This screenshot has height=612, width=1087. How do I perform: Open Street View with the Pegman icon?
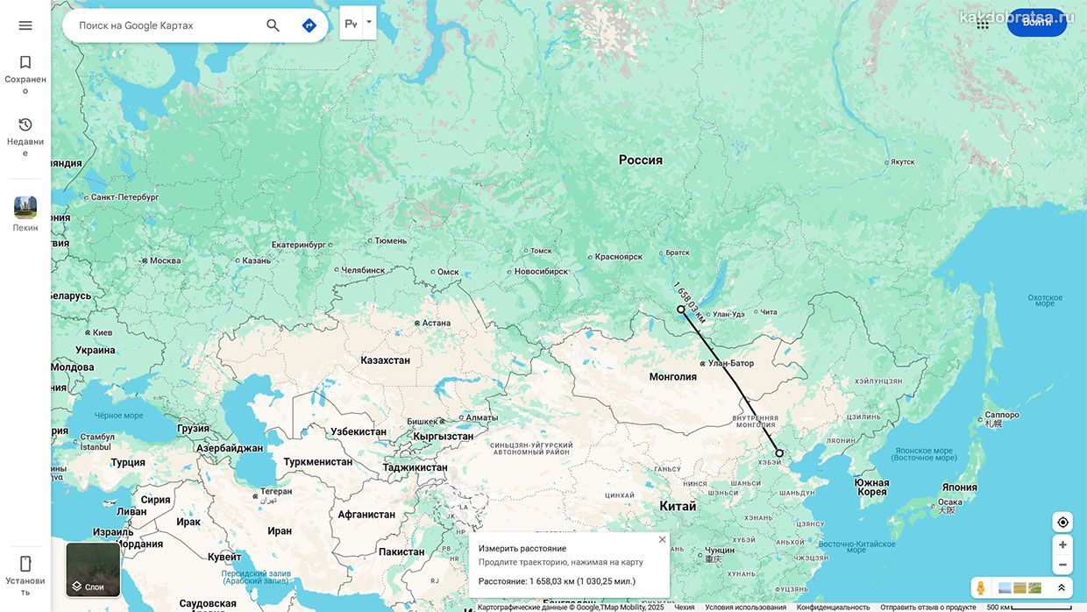tap(981, 587)
